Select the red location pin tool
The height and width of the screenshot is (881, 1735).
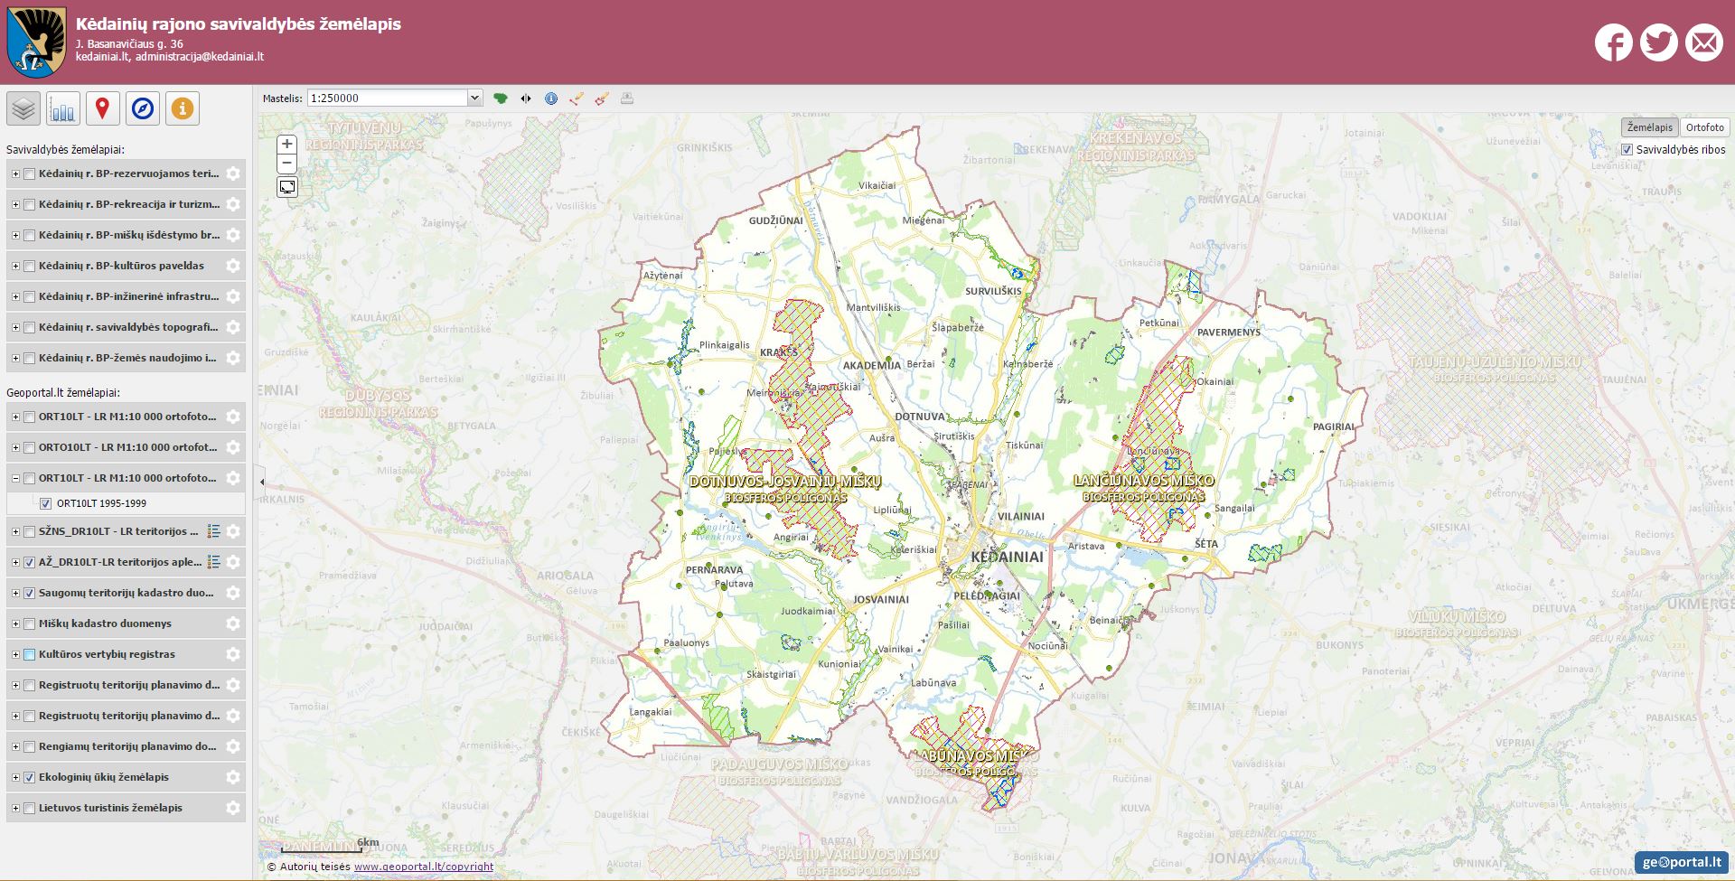(103, 109)
